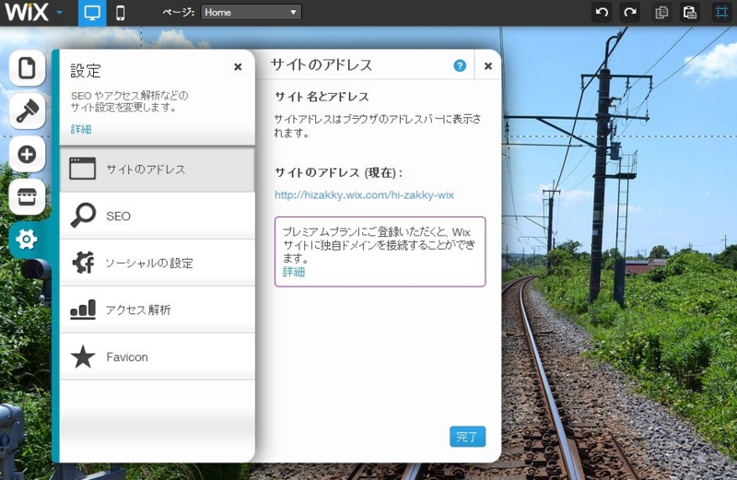
Task: Click 詳細 link in premium plan box
Action: [294, 272]
